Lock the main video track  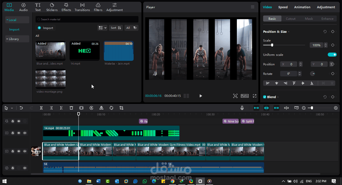pos(13,151)
